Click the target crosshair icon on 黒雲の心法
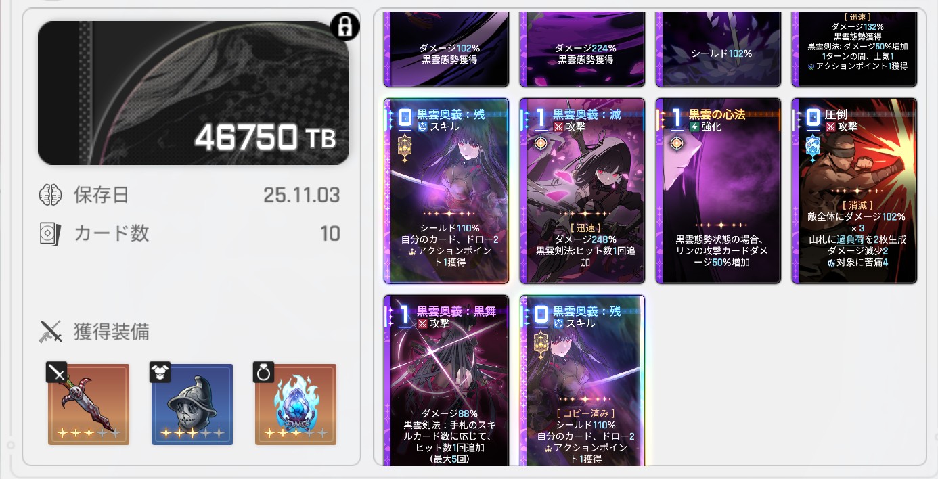Viewport: 938px width, 479px height. [677, 144]
